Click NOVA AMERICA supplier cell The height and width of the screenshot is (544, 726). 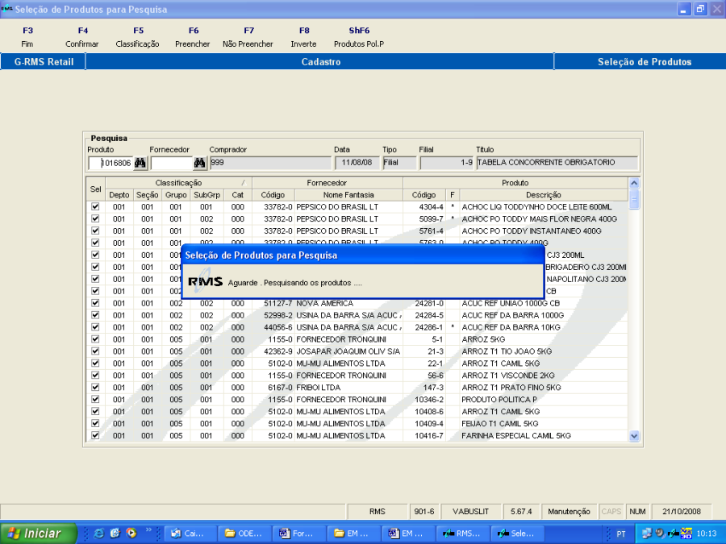[x=348, y=303]
